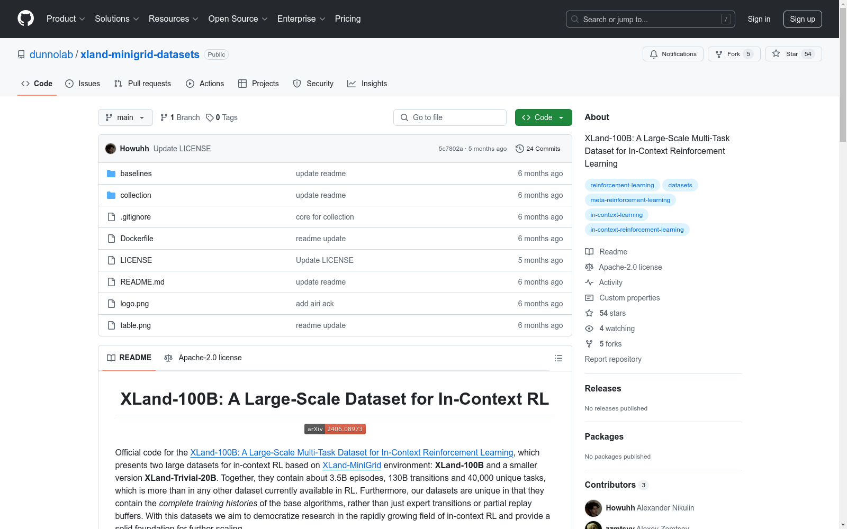Click the Report repository link
The height and width of the screenshot is (529, 847).
click(x=613, y=359)
